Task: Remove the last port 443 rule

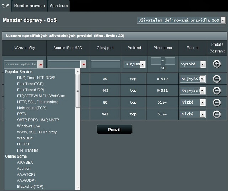Action: point(217,114)
